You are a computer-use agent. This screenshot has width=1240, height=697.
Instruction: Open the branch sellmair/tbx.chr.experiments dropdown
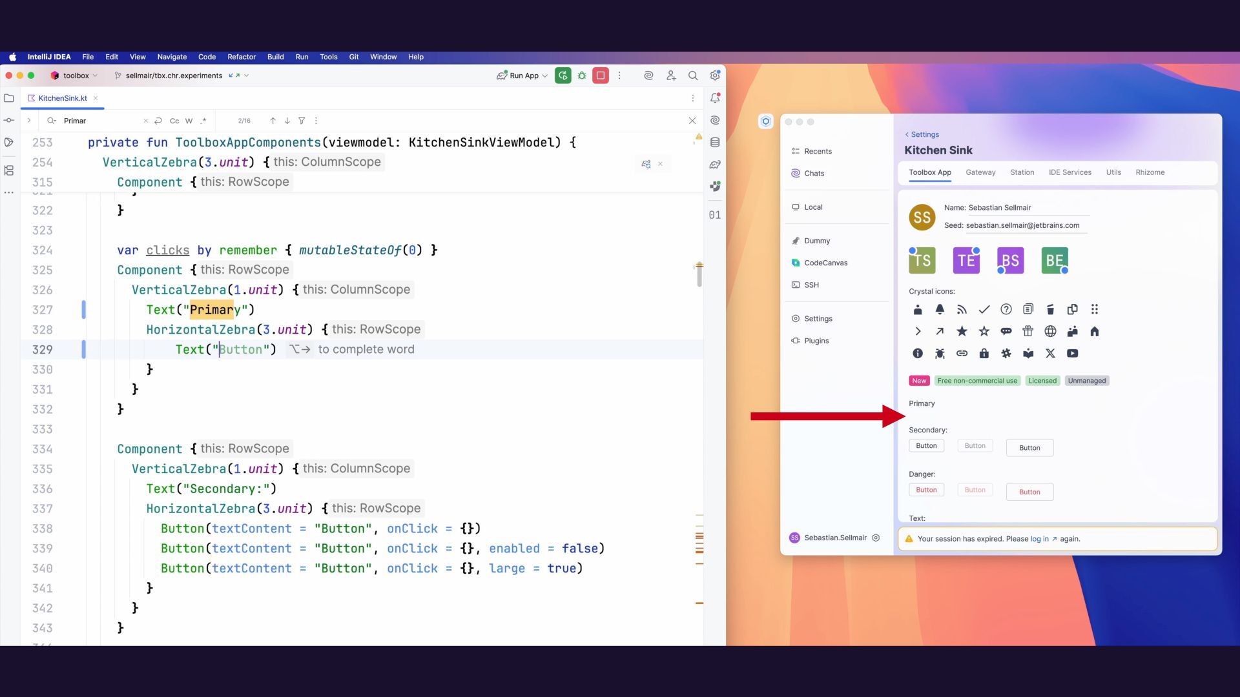[x=174, y=76]
